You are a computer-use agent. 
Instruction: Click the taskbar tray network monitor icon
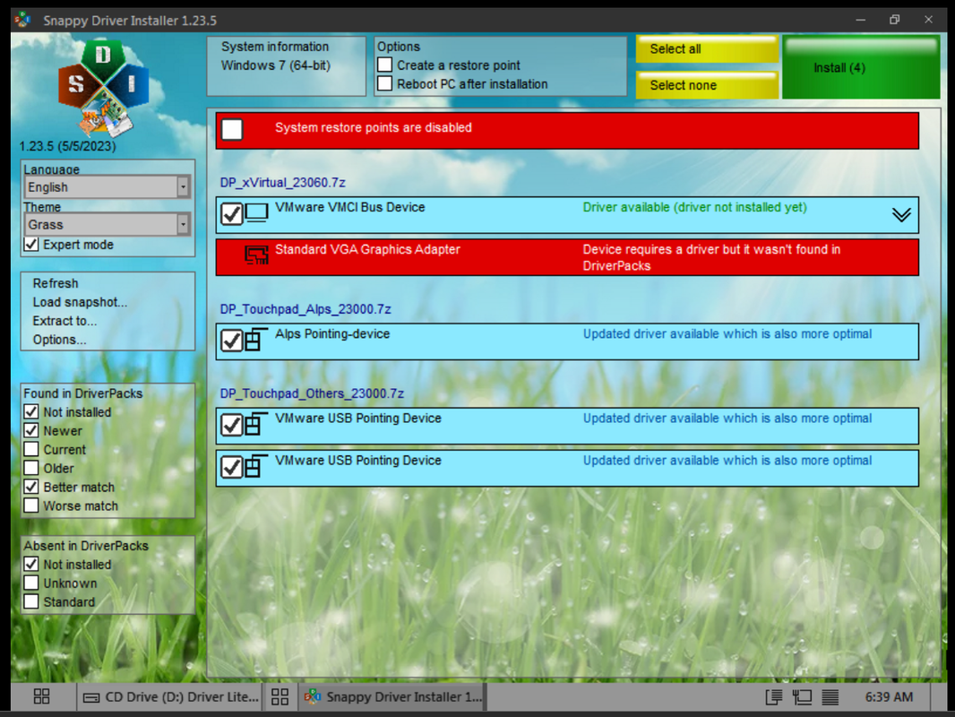(x=802, y=697)
